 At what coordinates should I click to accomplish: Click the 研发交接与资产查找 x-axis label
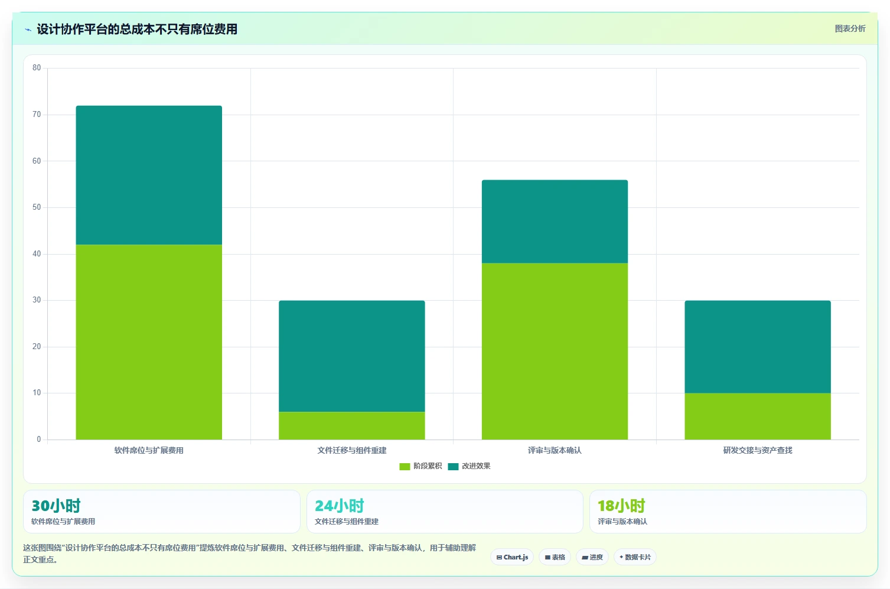click(x=758, y=450)
